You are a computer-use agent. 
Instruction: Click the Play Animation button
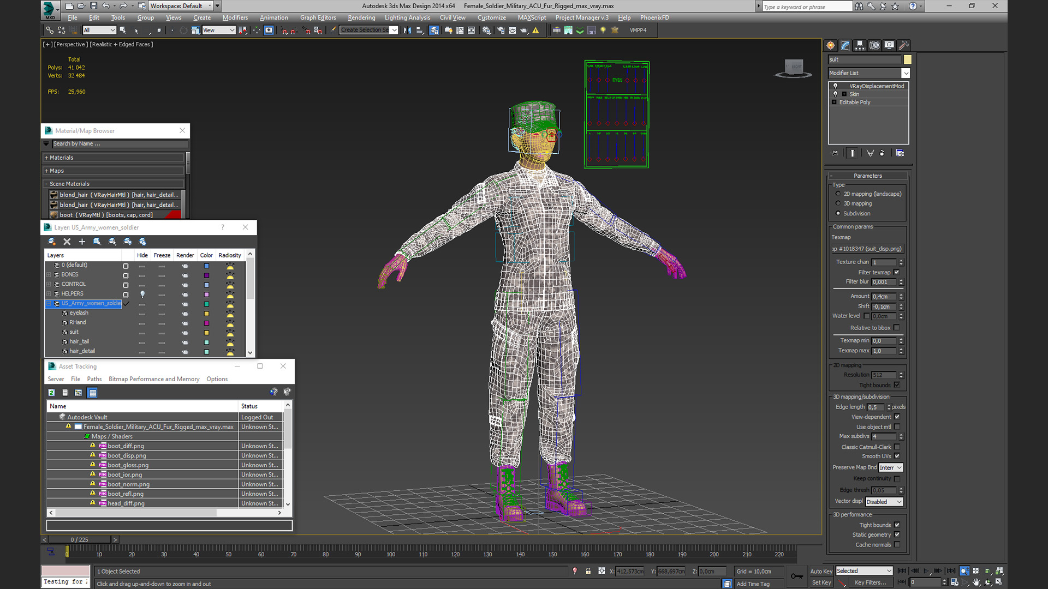point(926,571)
